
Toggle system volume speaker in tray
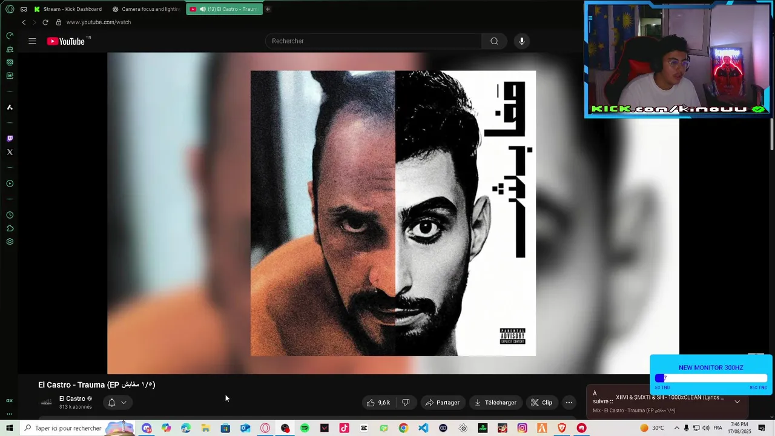coord(706,428)
